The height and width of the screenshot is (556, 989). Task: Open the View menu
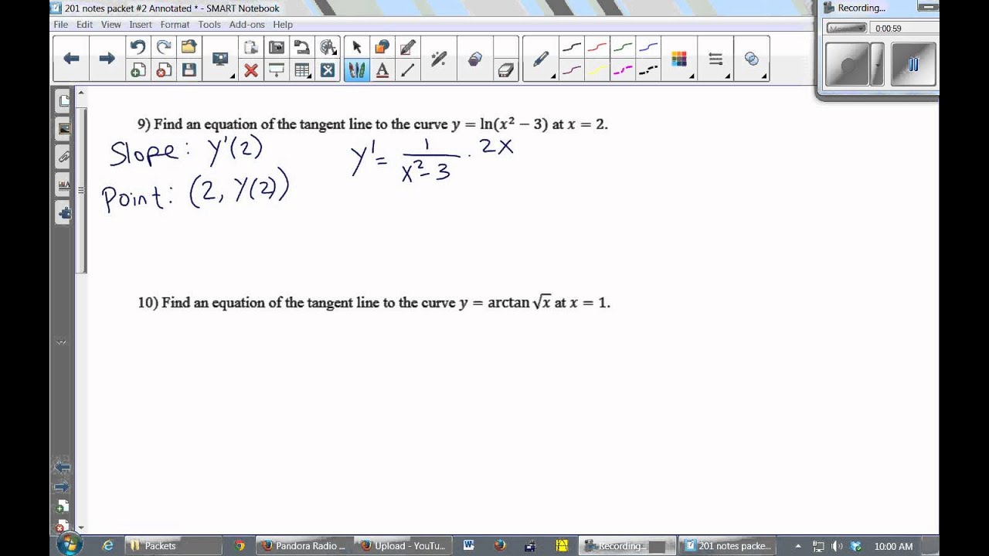(x=111, y=25)
